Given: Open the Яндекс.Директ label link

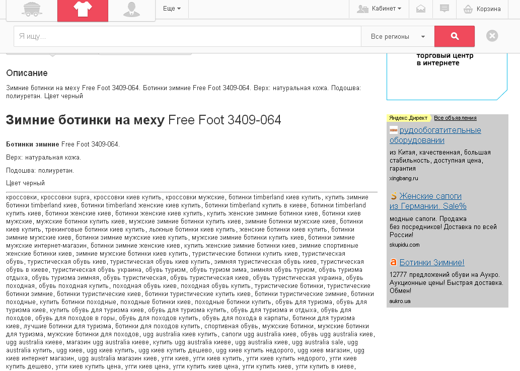Looking at the screenshot, I should coord(408,118).
